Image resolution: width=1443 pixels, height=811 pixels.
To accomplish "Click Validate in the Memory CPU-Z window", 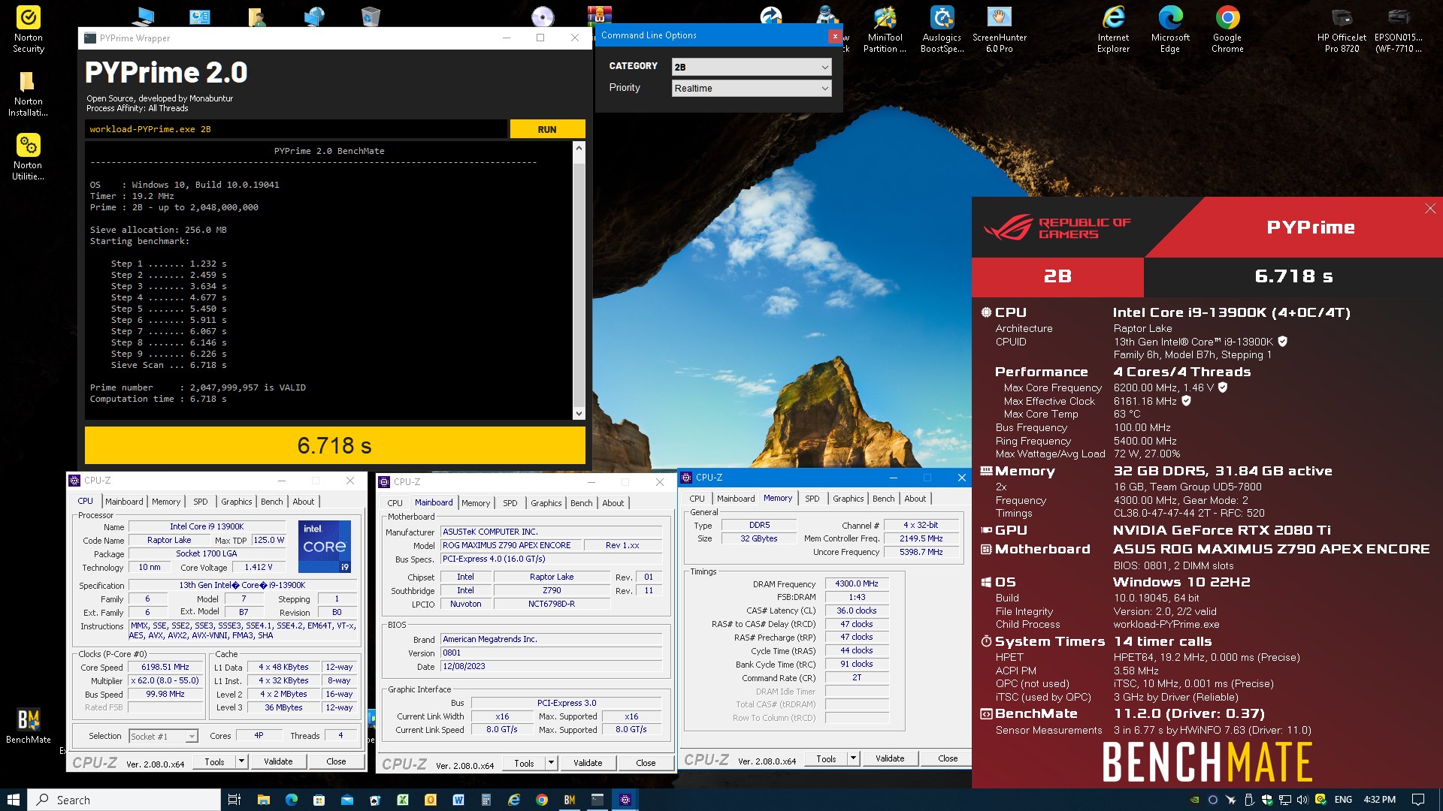I will click(x=890, y=758).
